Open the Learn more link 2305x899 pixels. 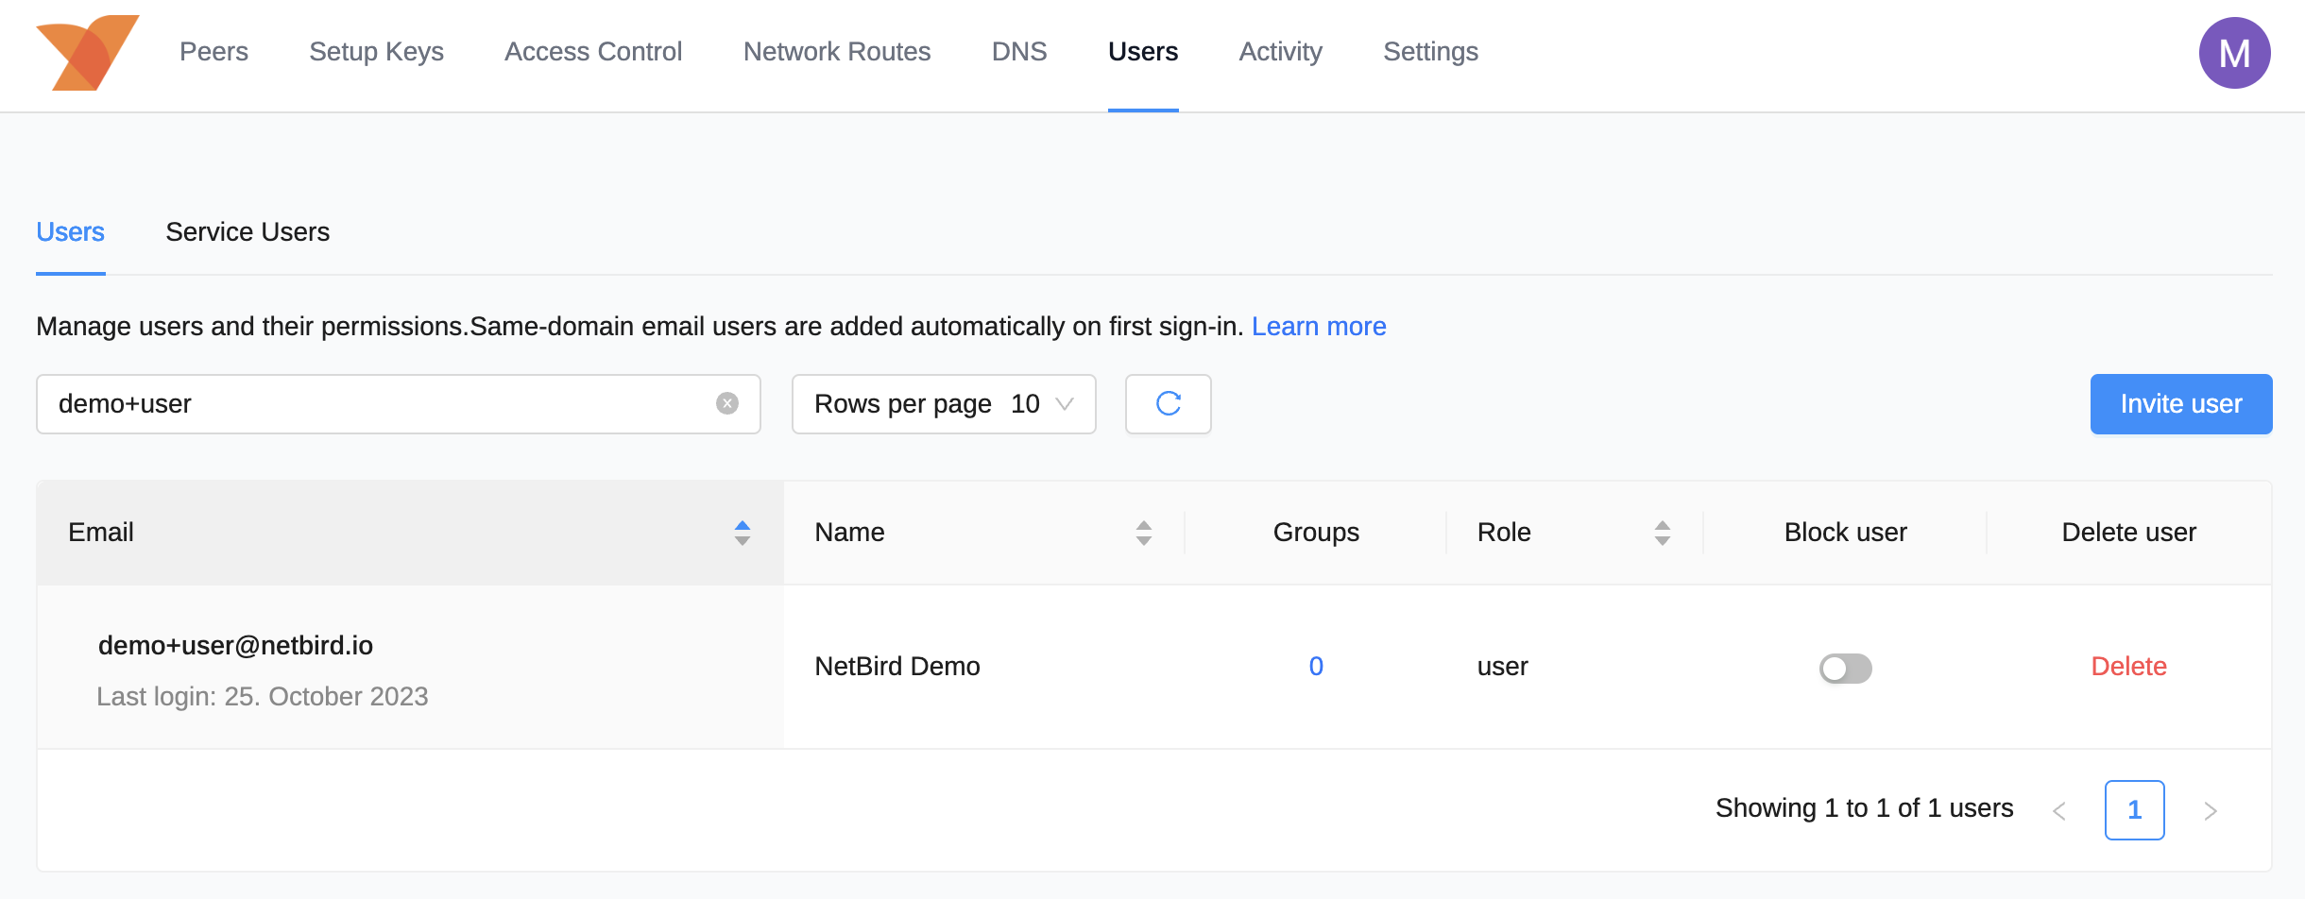point(1318,327)
